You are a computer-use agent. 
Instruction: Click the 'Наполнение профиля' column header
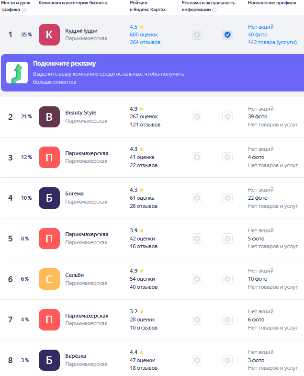pos(272,3)
